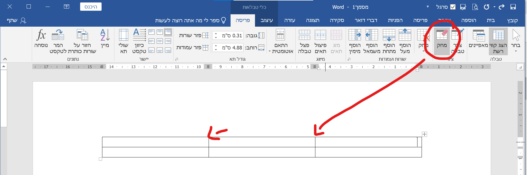Image resolution: width=527 pixels, height=175 pixels.
Task: Toggle the Ruler (סרגל) checkbox
Action: coord(453,7)
